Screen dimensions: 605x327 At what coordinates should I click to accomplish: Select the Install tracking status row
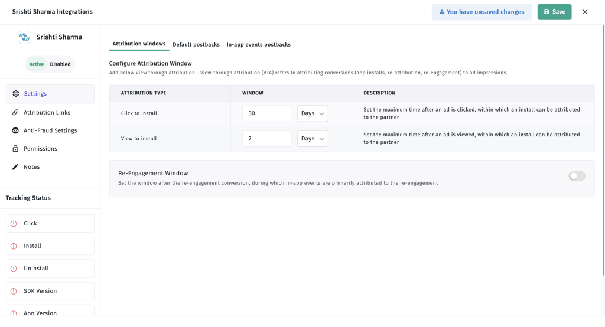(x=50, y=246)
